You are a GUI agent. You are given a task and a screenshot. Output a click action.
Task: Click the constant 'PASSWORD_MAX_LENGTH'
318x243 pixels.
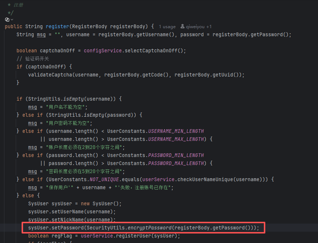(x=176, y=163)
